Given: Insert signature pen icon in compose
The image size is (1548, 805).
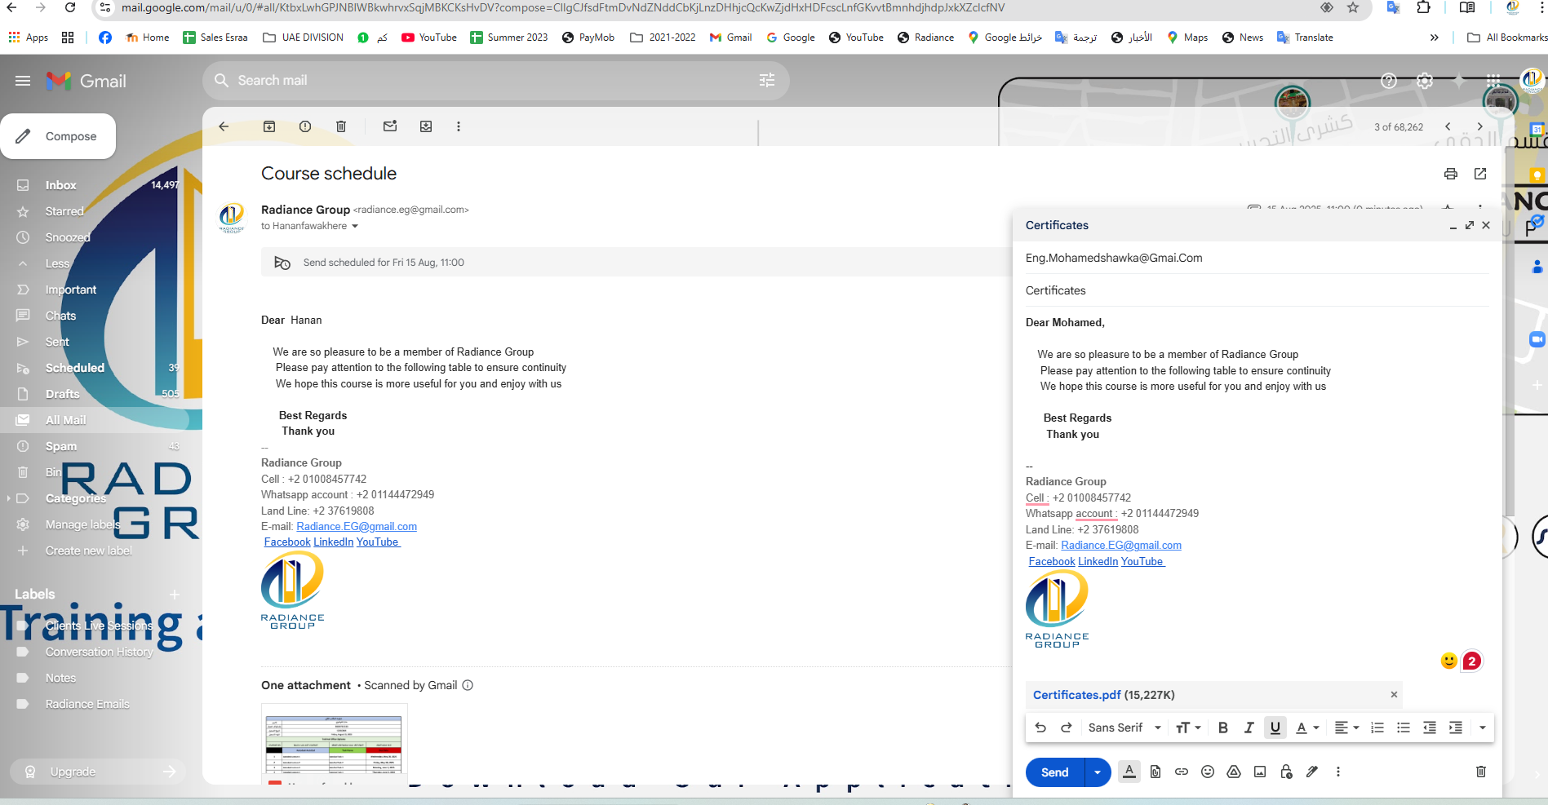Looking at the screenshot, I should click(x=1312, y=772).
